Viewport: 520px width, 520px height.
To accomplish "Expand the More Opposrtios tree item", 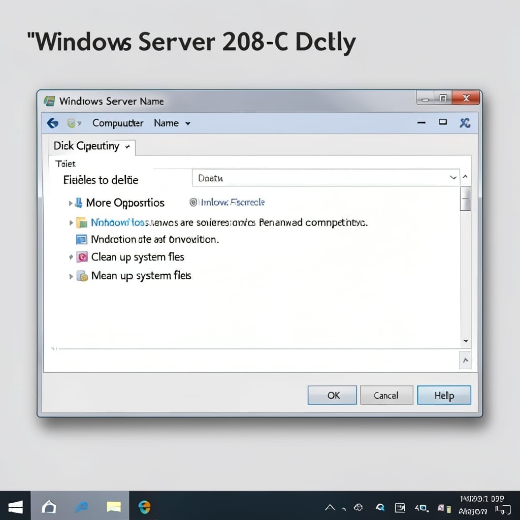I will tap(71, 203).
